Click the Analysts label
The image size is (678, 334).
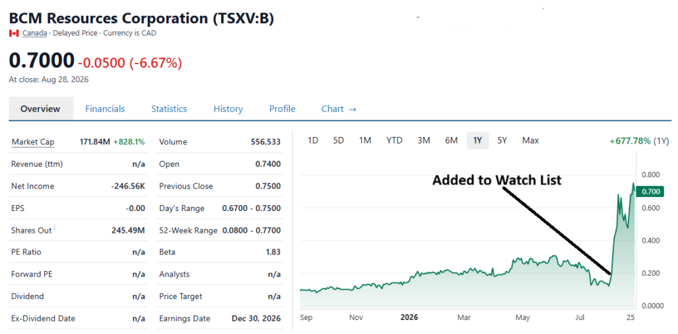click(x=174, y=274)
